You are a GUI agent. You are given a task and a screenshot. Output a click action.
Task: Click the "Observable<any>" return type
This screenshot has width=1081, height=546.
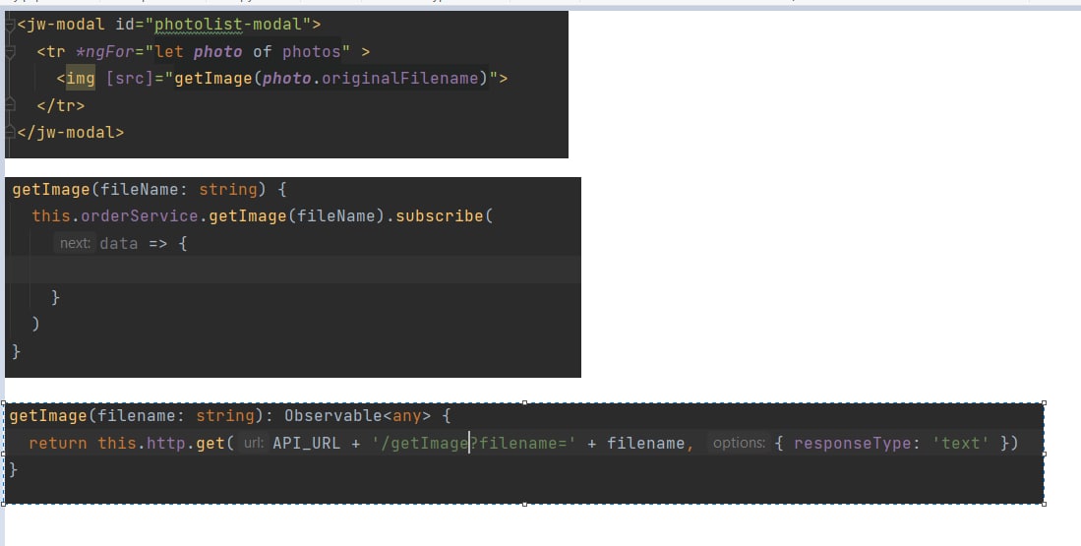point(358,416)
